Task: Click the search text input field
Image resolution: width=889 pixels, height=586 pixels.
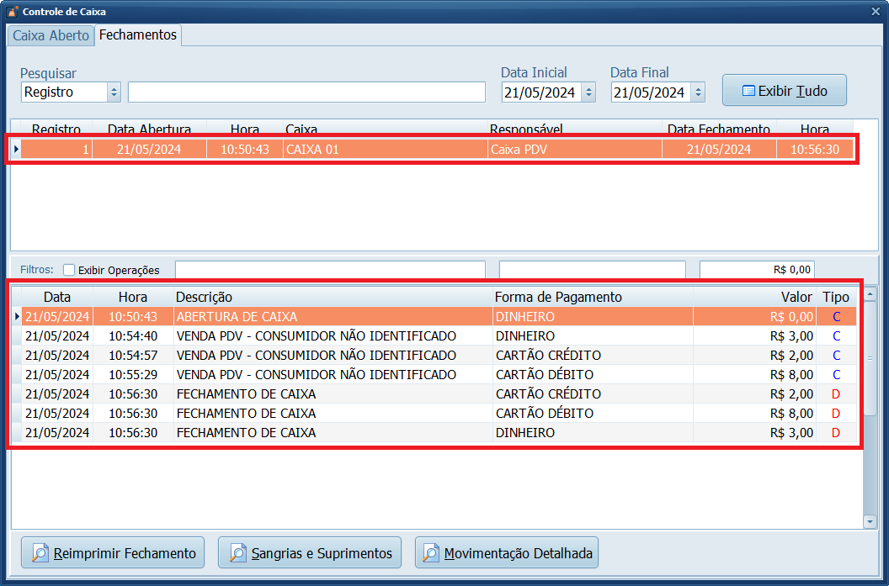Action: 306,92
